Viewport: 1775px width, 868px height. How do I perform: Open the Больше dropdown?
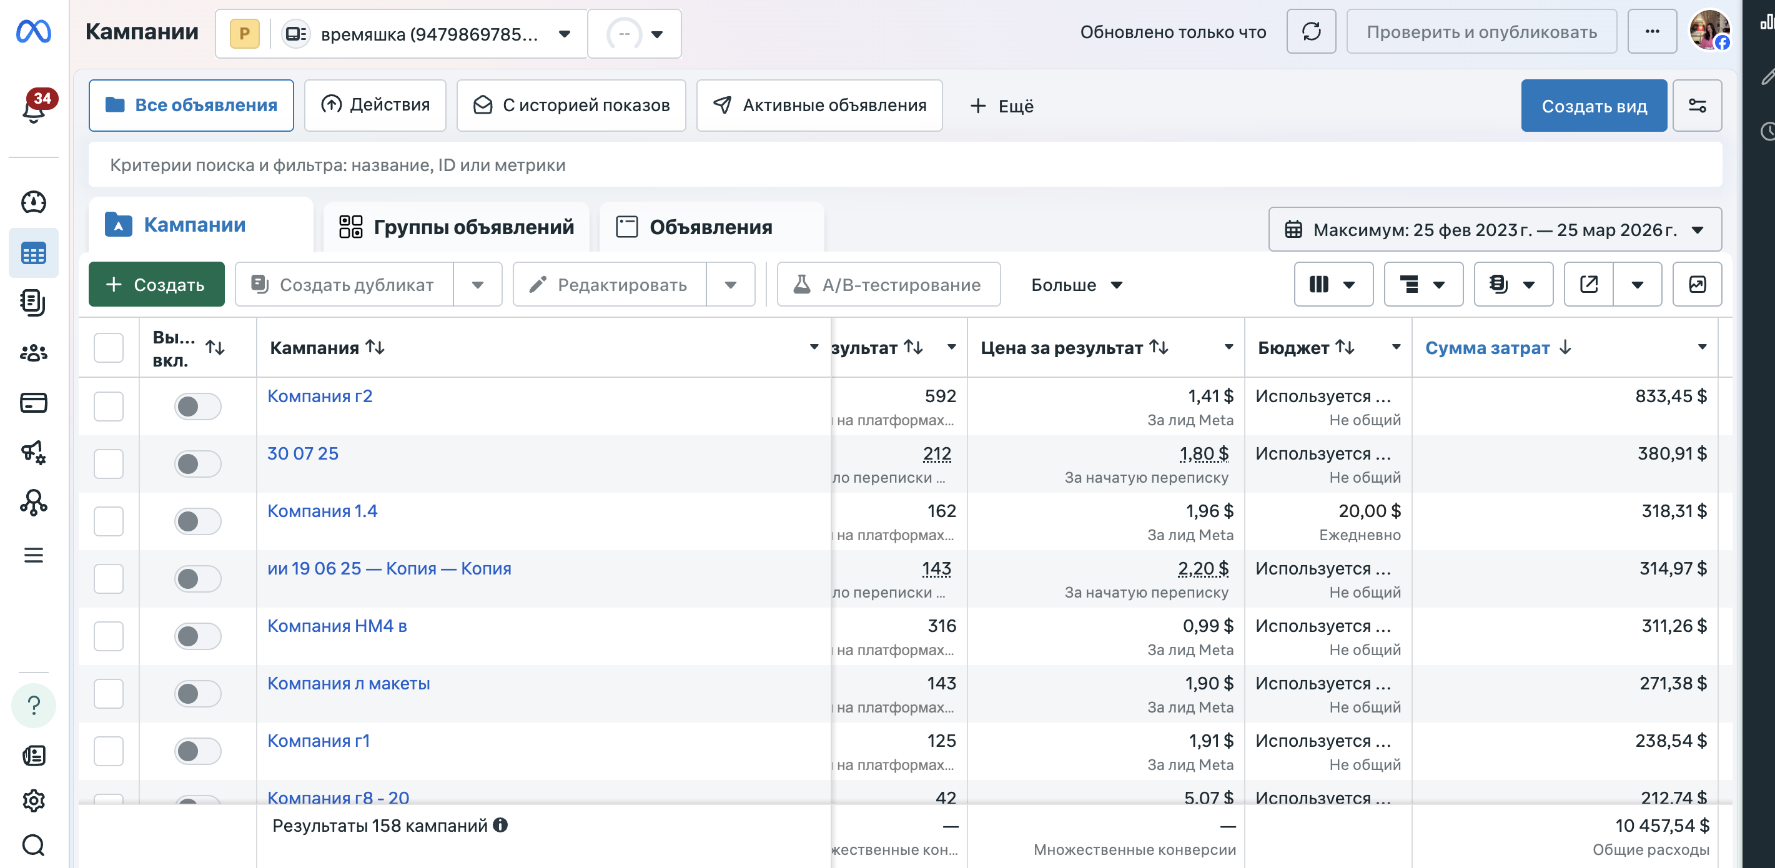1075,285
